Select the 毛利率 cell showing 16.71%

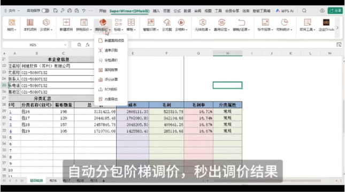pos(198,111)
